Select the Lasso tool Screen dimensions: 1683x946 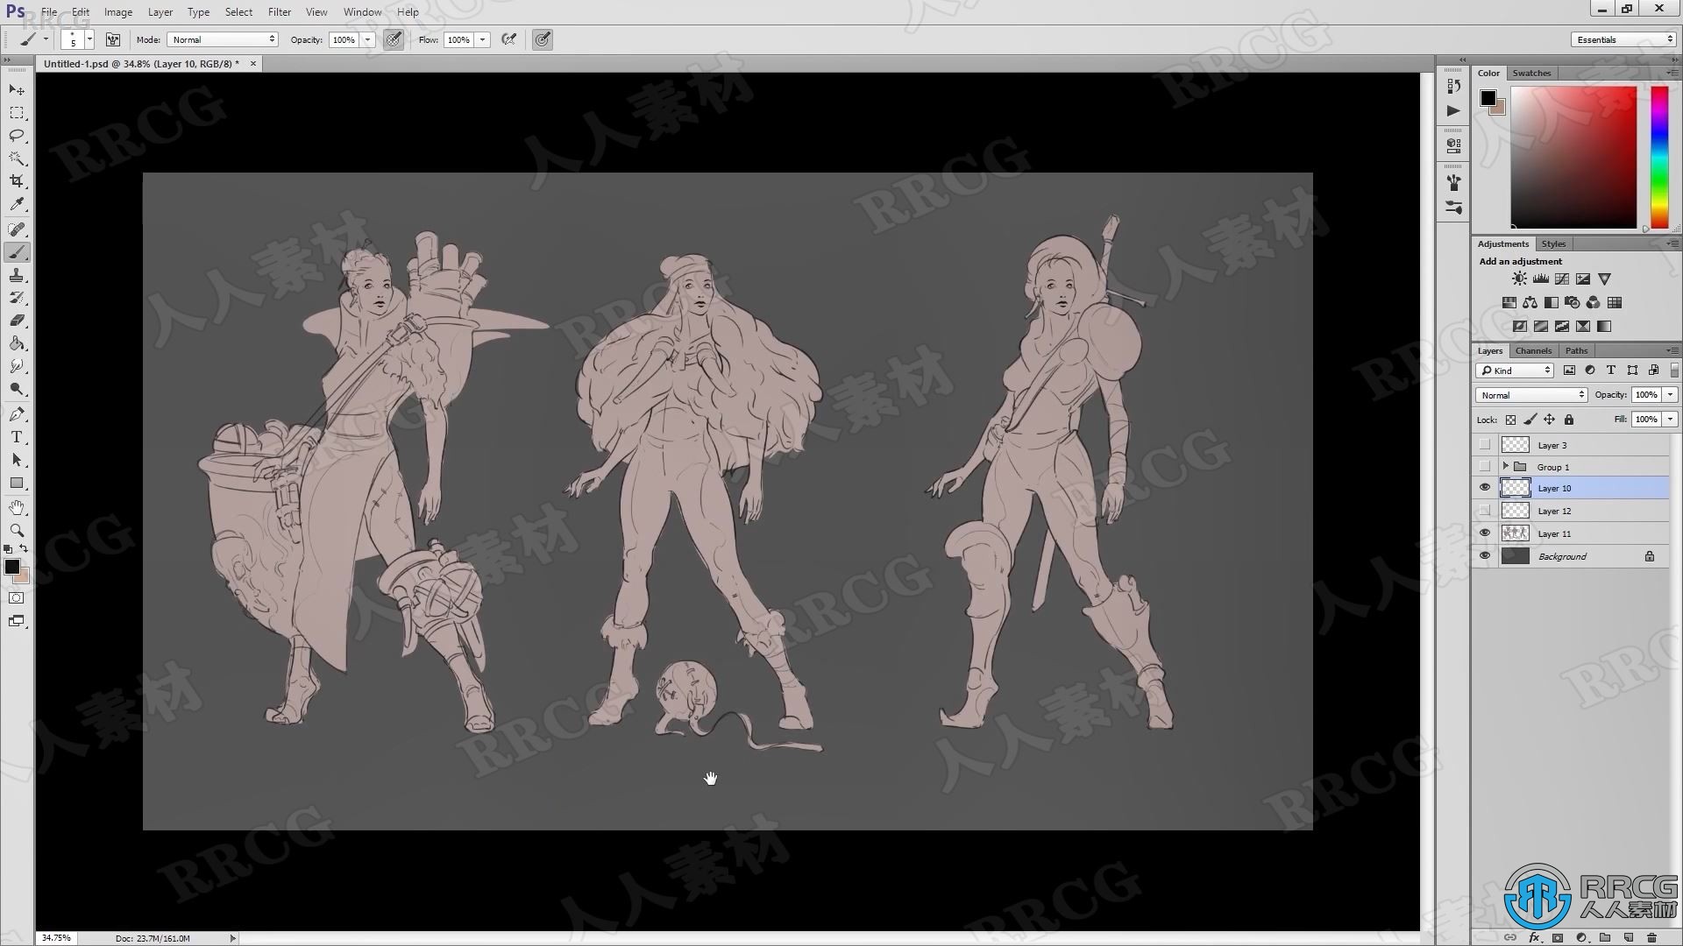pos(17,136)
